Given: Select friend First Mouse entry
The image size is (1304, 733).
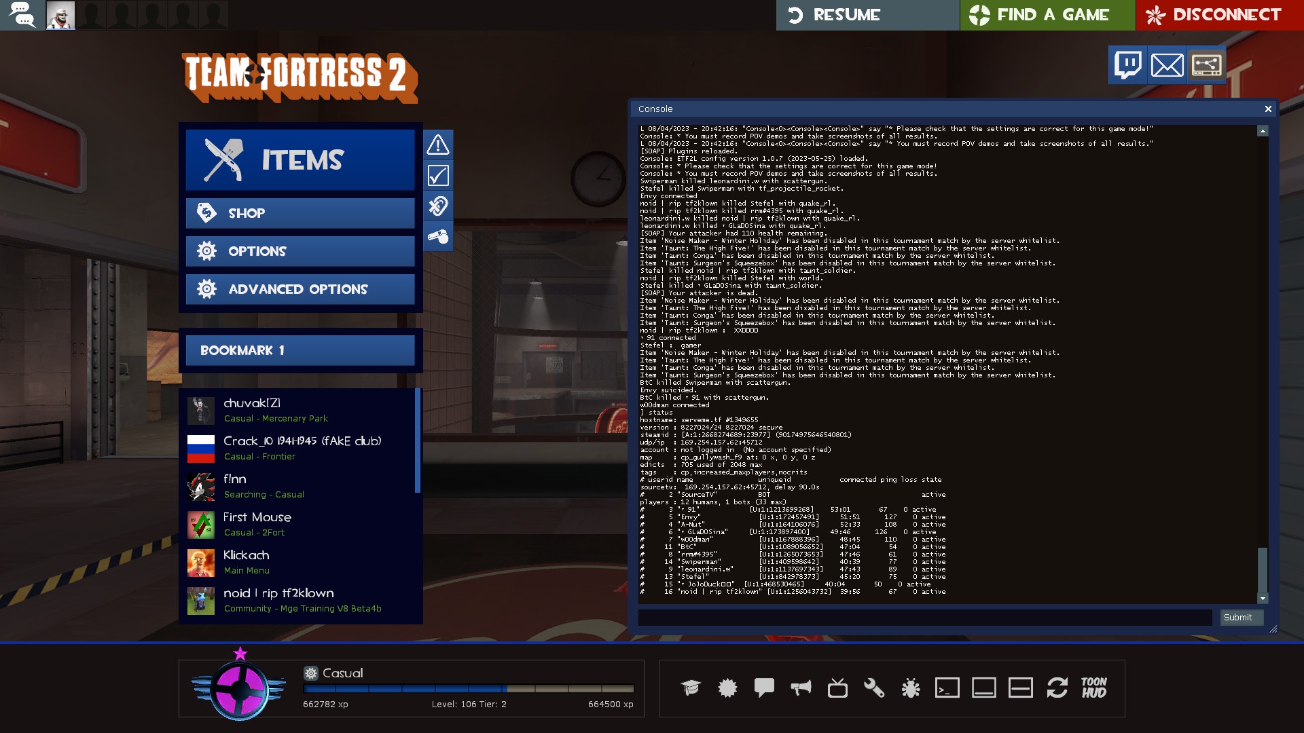Looking at the screenshot, I should 300,524.
